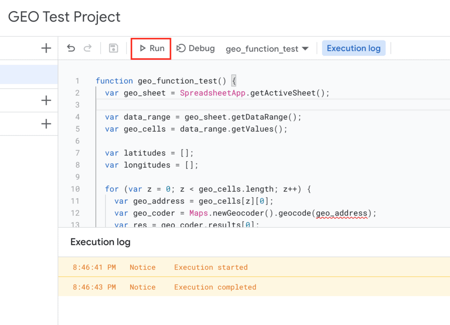
Task: Select the Execution log panel title
Action: point(100,242)
